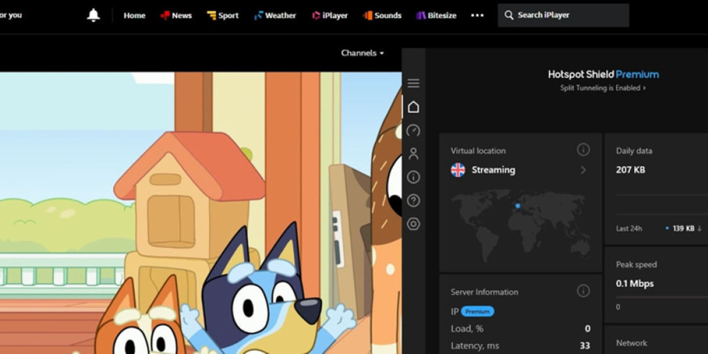Open Split Tunneling is Enabled link

[x=601, y=87]
